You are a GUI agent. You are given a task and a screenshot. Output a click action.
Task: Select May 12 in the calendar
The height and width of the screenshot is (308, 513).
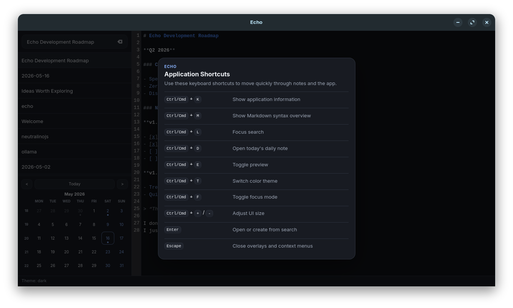tap(53, 238)
